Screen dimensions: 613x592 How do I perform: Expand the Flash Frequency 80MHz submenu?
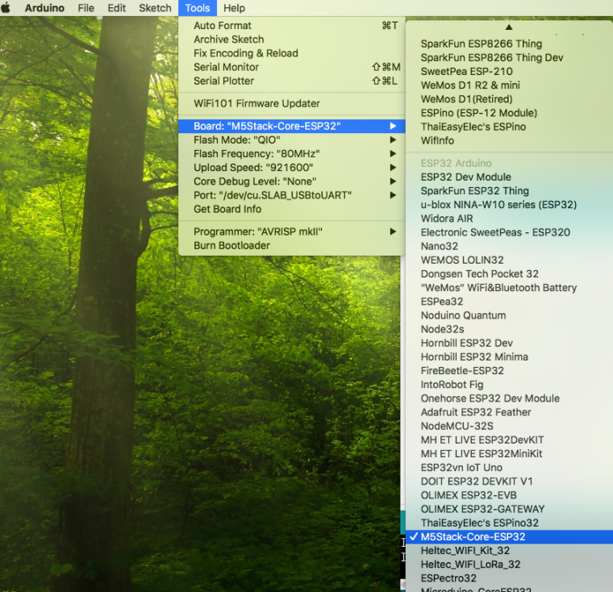(292, 154)
